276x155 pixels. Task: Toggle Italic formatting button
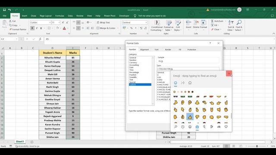(x=37, y=28)
